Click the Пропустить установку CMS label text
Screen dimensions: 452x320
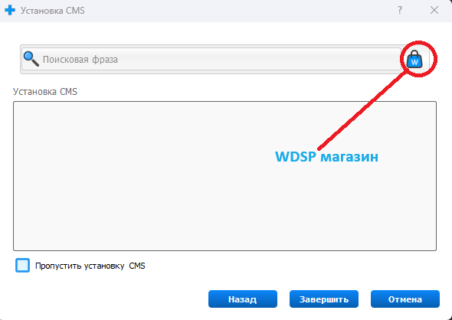click(90, 266)
